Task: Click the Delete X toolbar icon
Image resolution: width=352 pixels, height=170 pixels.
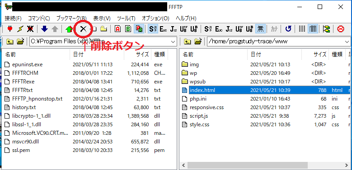Action: click(83, 29)
